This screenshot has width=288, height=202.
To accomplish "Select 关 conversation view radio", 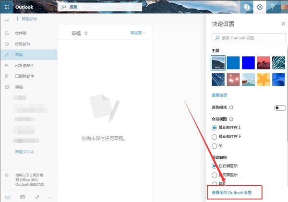I will (214, 146).
